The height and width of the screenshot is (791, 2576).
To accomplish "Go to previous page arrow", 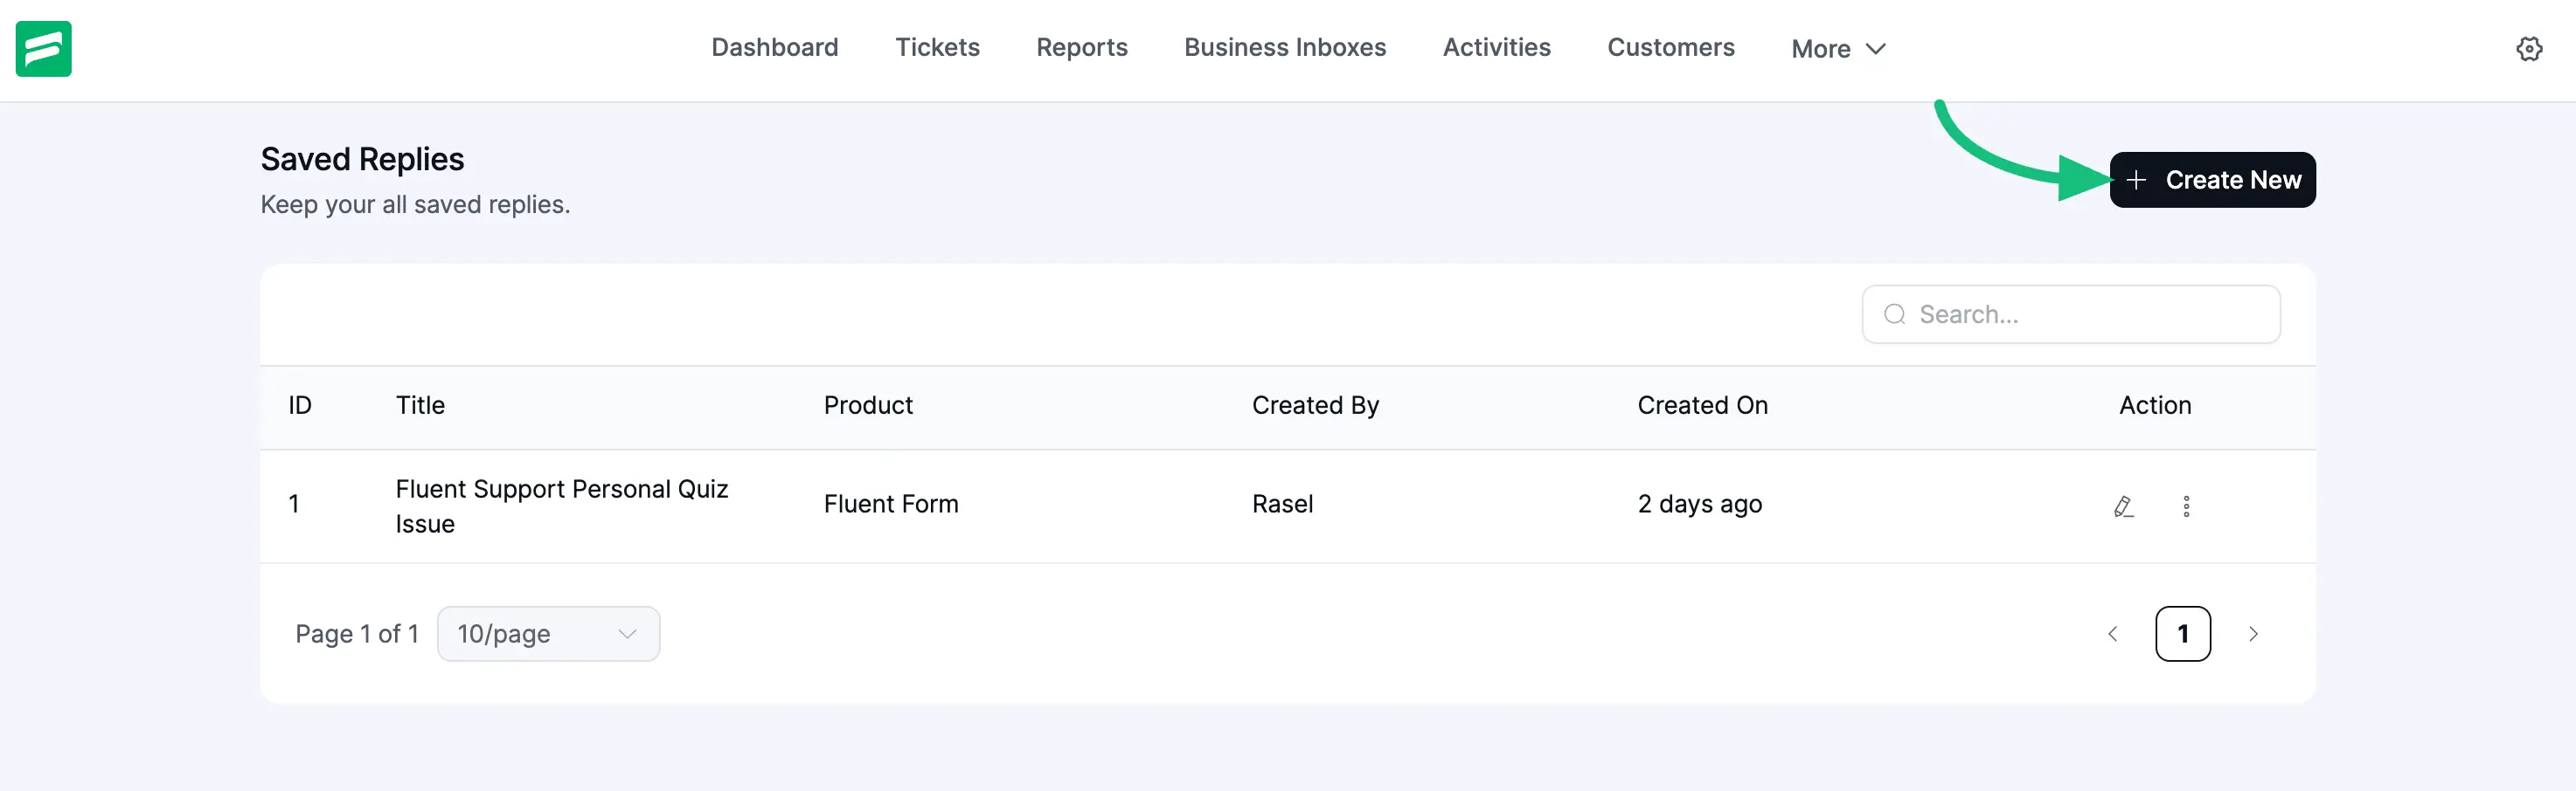I will pos(2112,634).
